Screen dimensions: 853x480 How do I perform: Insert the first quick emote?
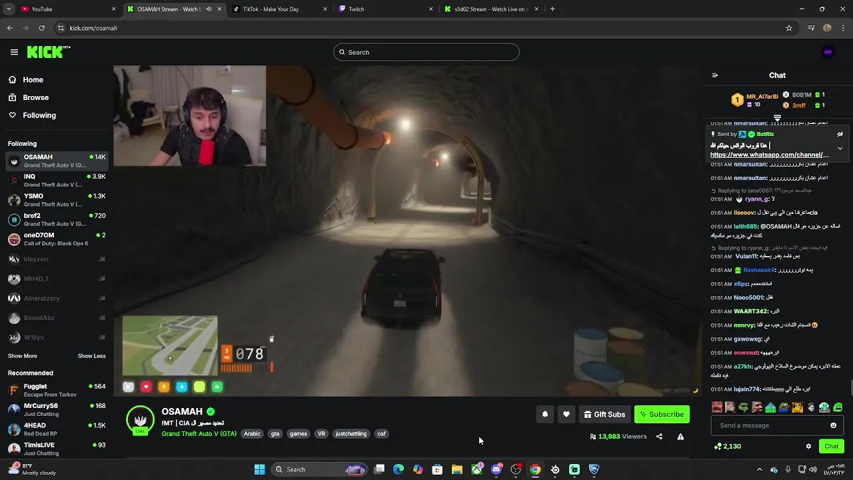[717, 407]
